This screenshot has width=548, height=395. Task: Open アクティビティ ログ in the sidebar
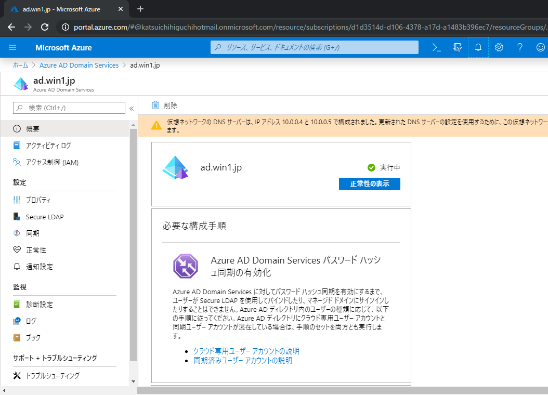64,146
